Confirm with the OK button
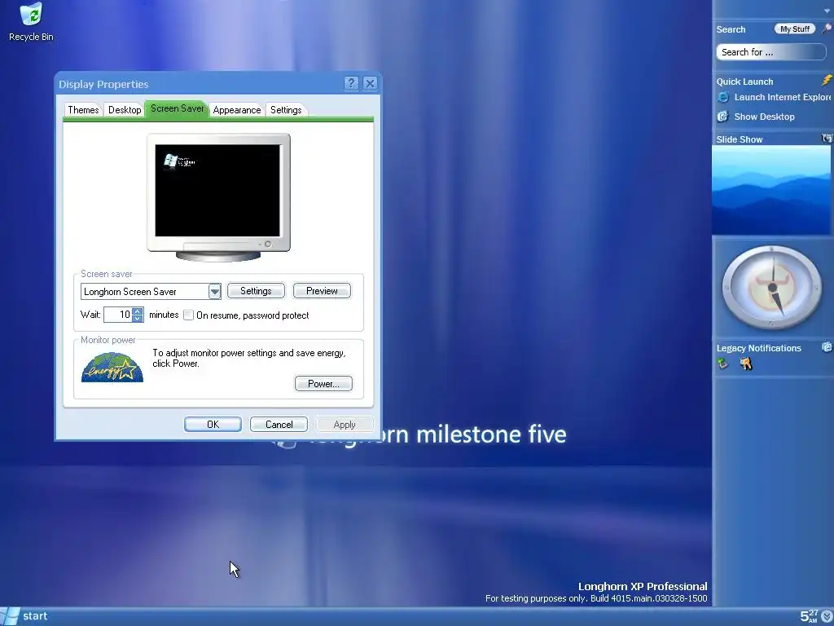The height and width of the screenshot is (626, 834). coord(213,424)
